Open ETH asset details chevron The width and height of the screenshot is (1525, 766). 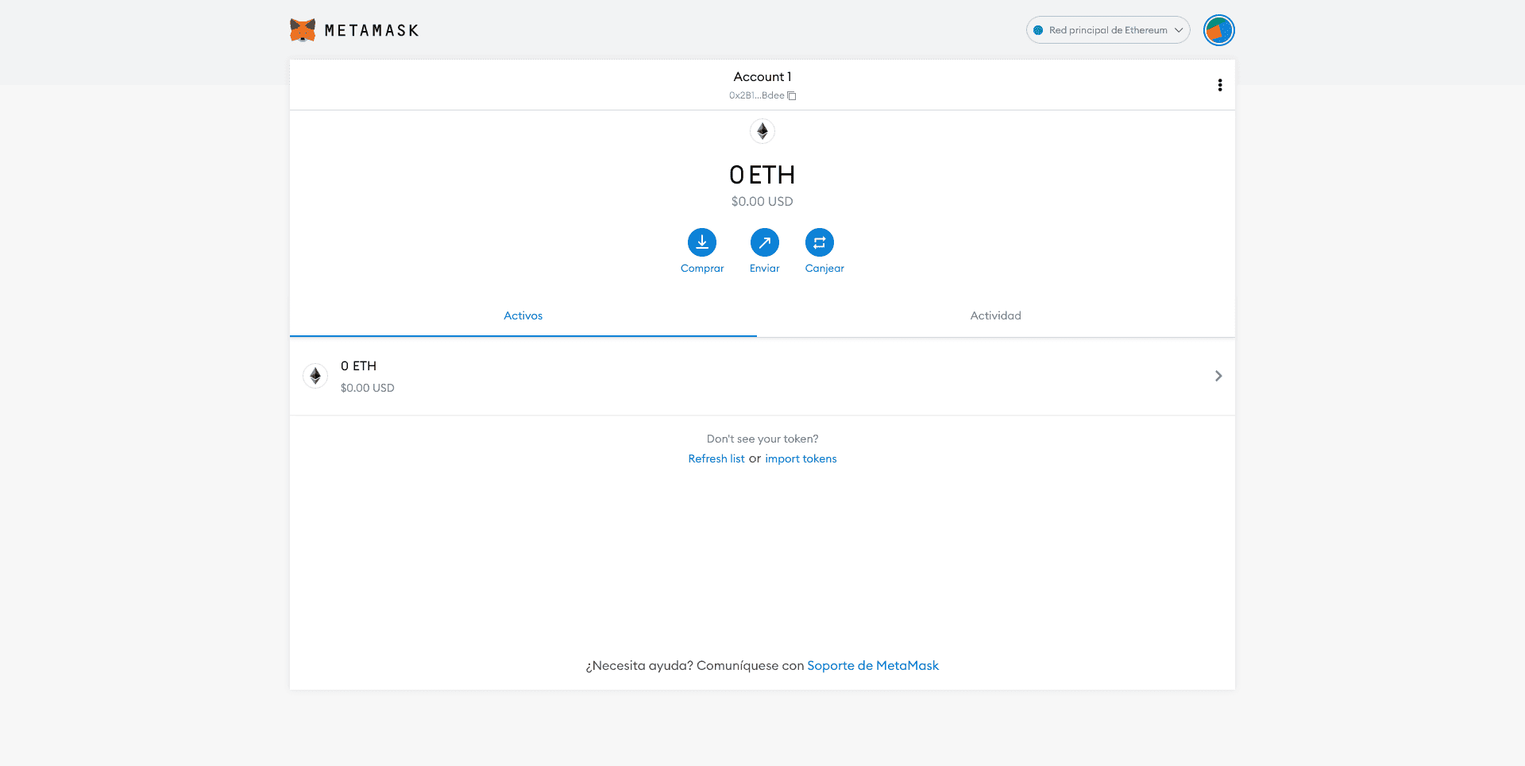pyautogui.click(x=1218, y=376)
